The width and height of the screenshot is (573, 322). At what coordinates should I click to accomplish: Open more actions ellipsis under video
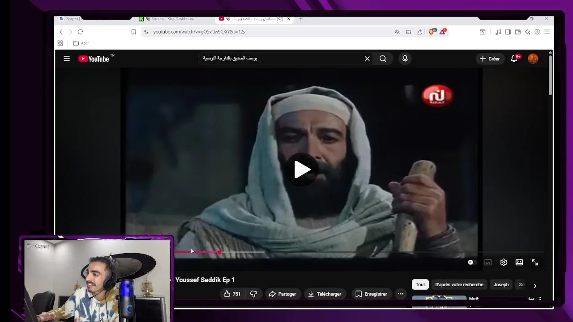pyautogui.click(x=401, y=294)
